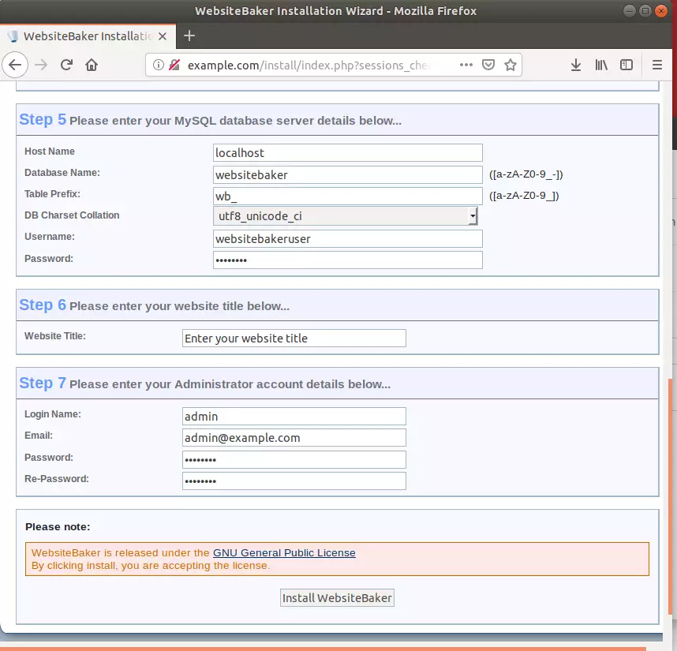Maximize the Firefox window
This screenshot has width=677, height=651.
(645, 11)
